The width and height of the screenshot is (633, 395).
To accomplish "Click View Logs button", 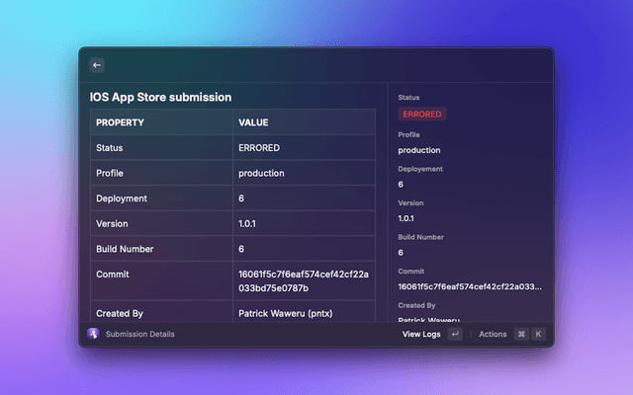I will (x=421, y=334).
